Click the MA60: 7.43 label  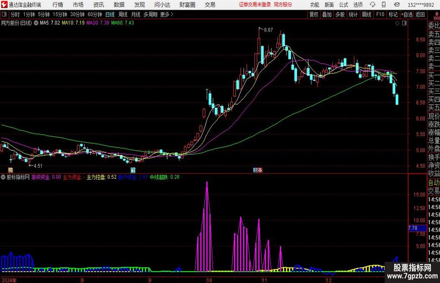122,23
